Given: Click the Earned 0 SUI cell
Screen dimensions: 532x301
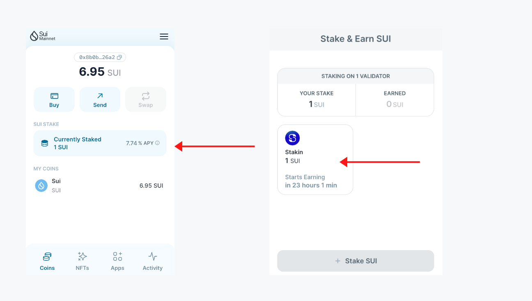Looking at the screenshot, I should [394, 100].
